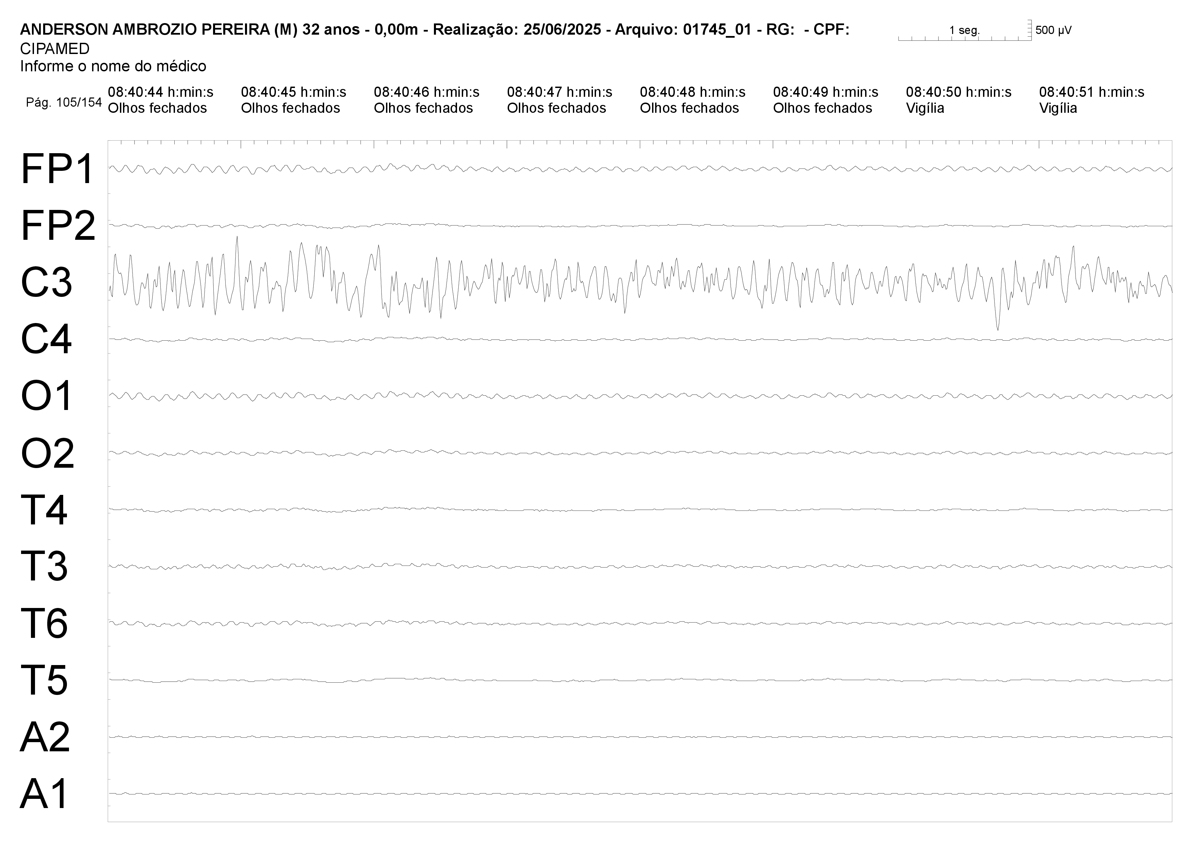Viewport: 1192px width, 842px height.
Task: Select the A2 channel label
Action: coord(45,737)
